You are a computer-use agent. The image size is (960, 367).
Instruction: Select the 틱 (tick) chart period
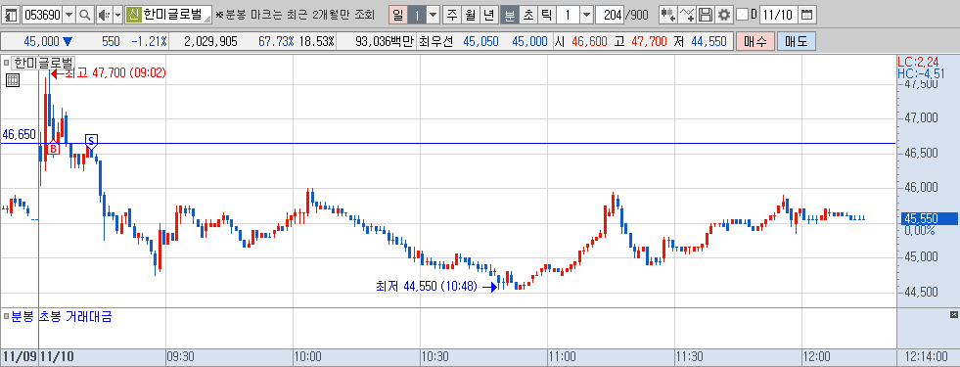[546, 14]
